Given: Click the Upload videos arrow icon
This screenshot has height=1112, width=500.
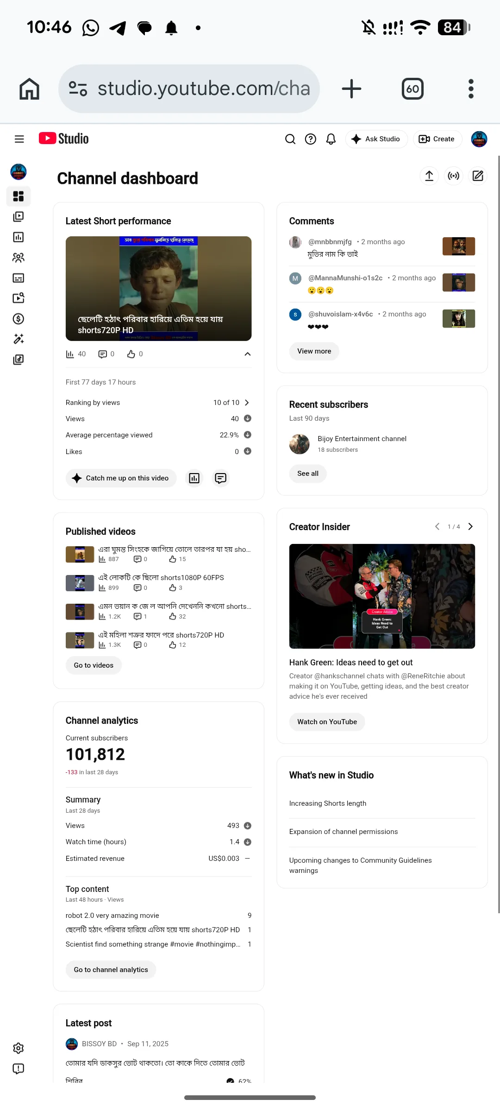Looking at the screenshot, I should 429,176.
